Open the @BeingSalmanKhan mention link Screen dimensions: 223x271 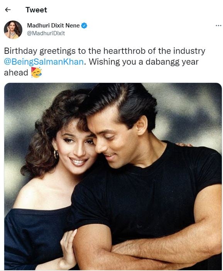point(44,62)
